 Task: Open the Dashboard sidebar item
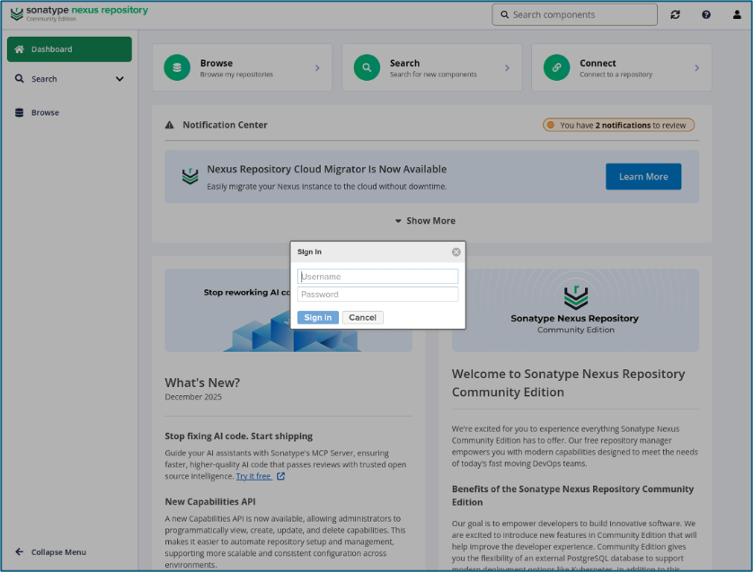[69, 49]
